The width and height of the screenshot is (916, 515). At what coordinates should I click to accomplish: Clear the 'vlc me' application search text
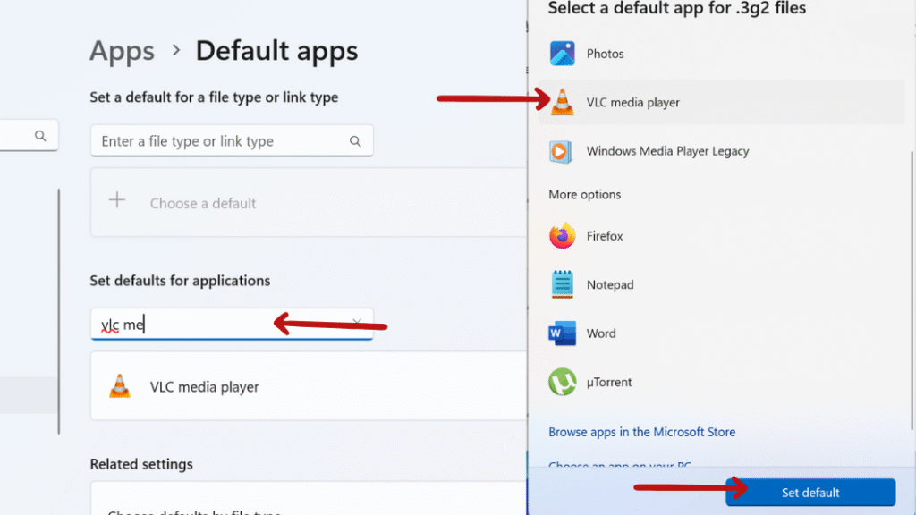pyautogui.click(x=357, y=322)
